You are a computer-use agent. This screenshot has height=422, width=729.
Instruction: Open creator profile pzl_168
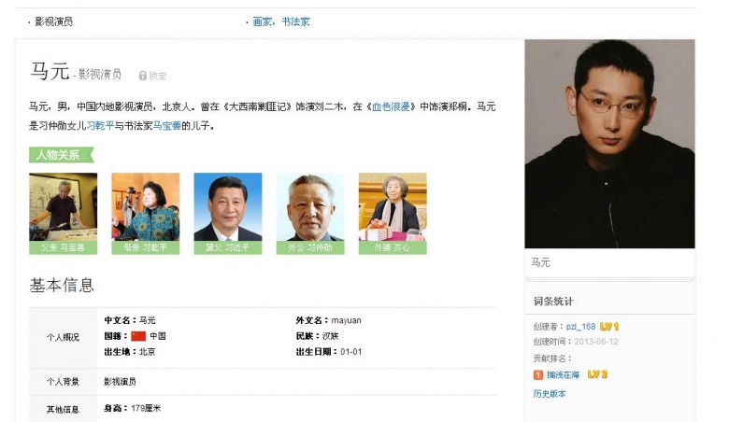pos(580,327)
